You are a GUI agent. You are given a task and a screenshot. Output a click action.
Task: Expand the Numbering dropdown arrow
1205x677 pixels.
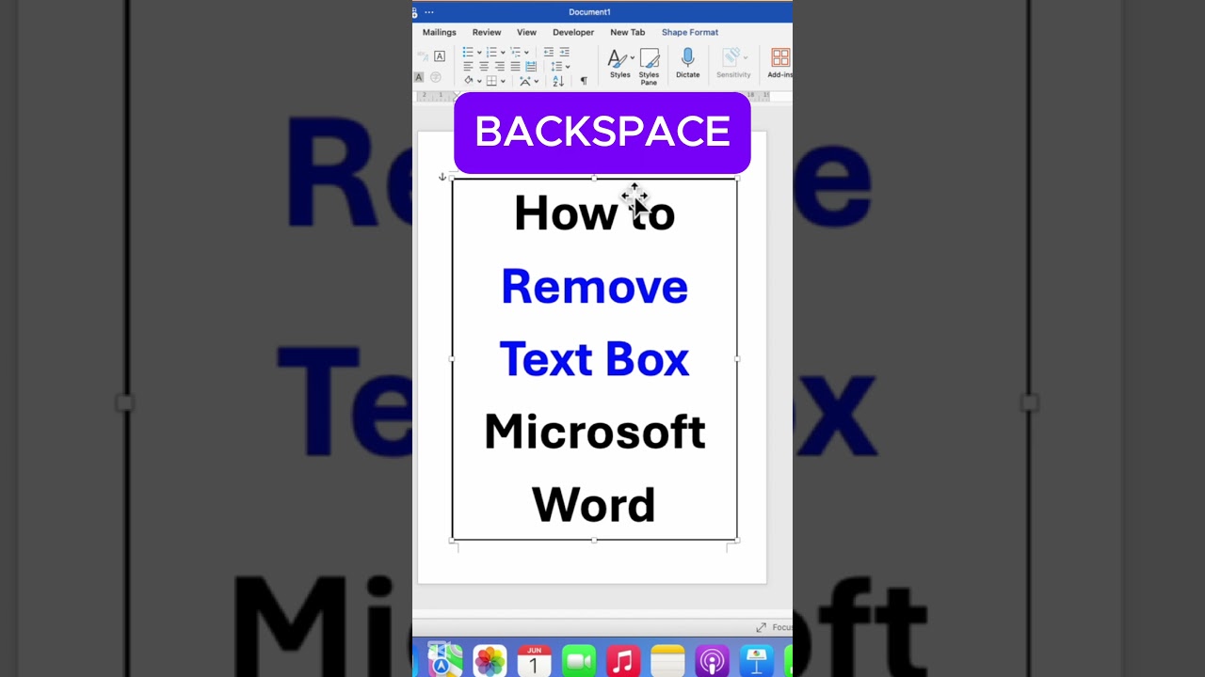tap(503, 53)
